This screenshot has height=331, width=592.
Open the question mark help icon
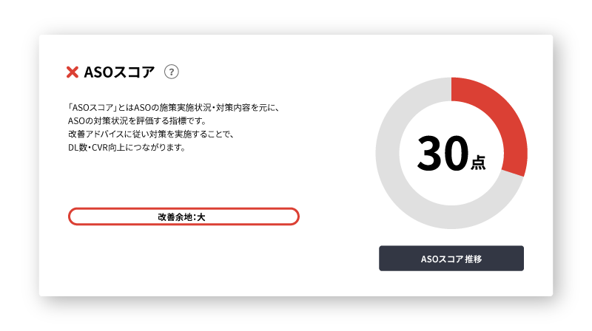pos(172,72)
